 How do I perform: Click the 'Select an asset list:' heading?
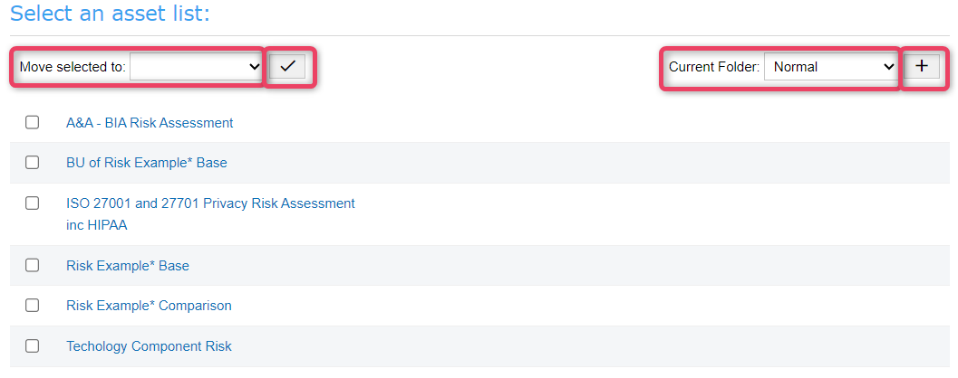pos(110,14)
